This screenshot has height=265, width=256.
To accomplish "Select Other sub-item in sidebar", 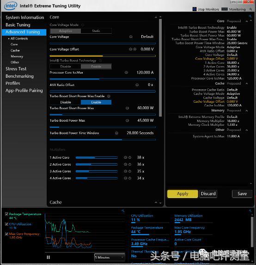I will [15, 62].
